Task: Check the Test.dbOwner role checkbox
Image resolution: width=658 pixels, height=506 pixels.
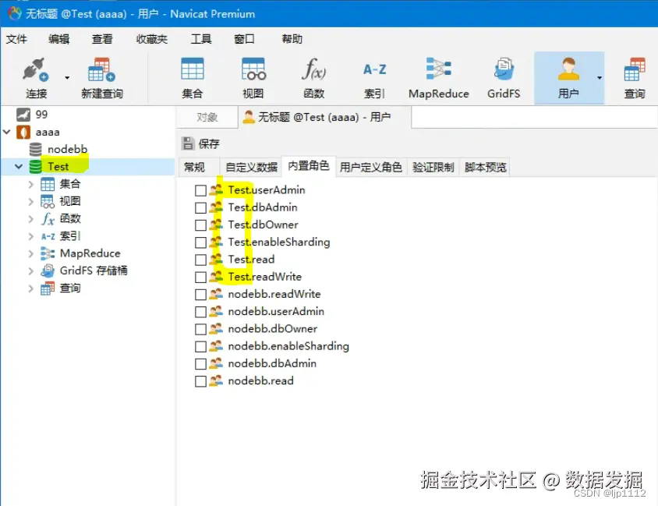Action: point(200,225)
